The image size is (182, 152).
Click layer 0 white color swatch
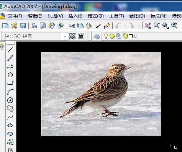point(131,36)
